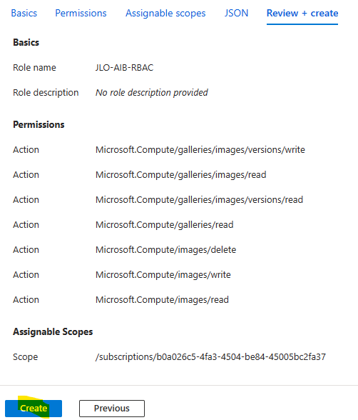Screen dimensions: 358x420
Task: Go to the Assignable scopes tab
Action: click(165, 13)
